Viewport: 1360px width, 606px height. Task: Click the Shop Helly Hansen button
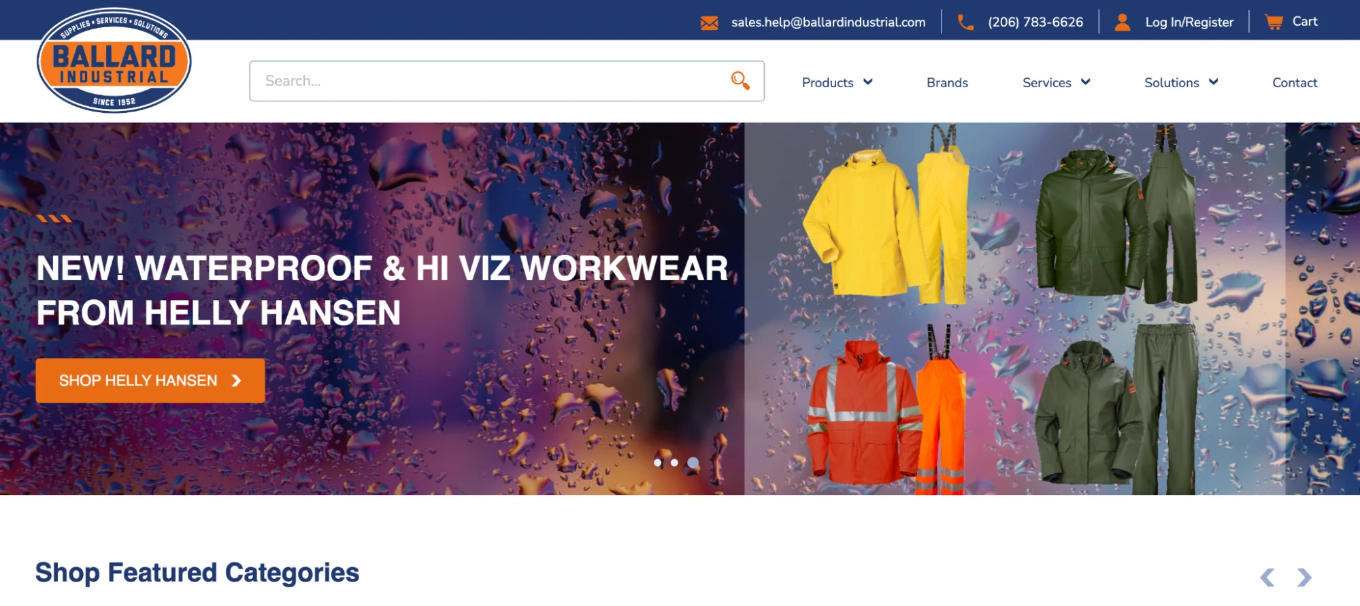tap(150, 381)
